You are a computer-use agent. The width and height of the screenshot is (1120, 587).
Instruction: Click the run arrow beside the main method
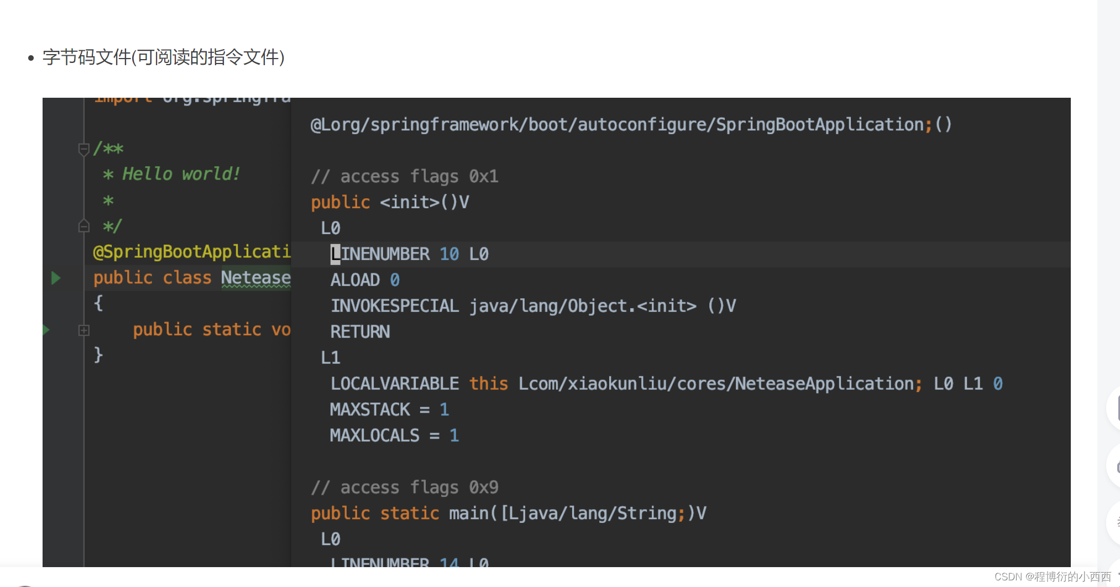click(46, 330)
